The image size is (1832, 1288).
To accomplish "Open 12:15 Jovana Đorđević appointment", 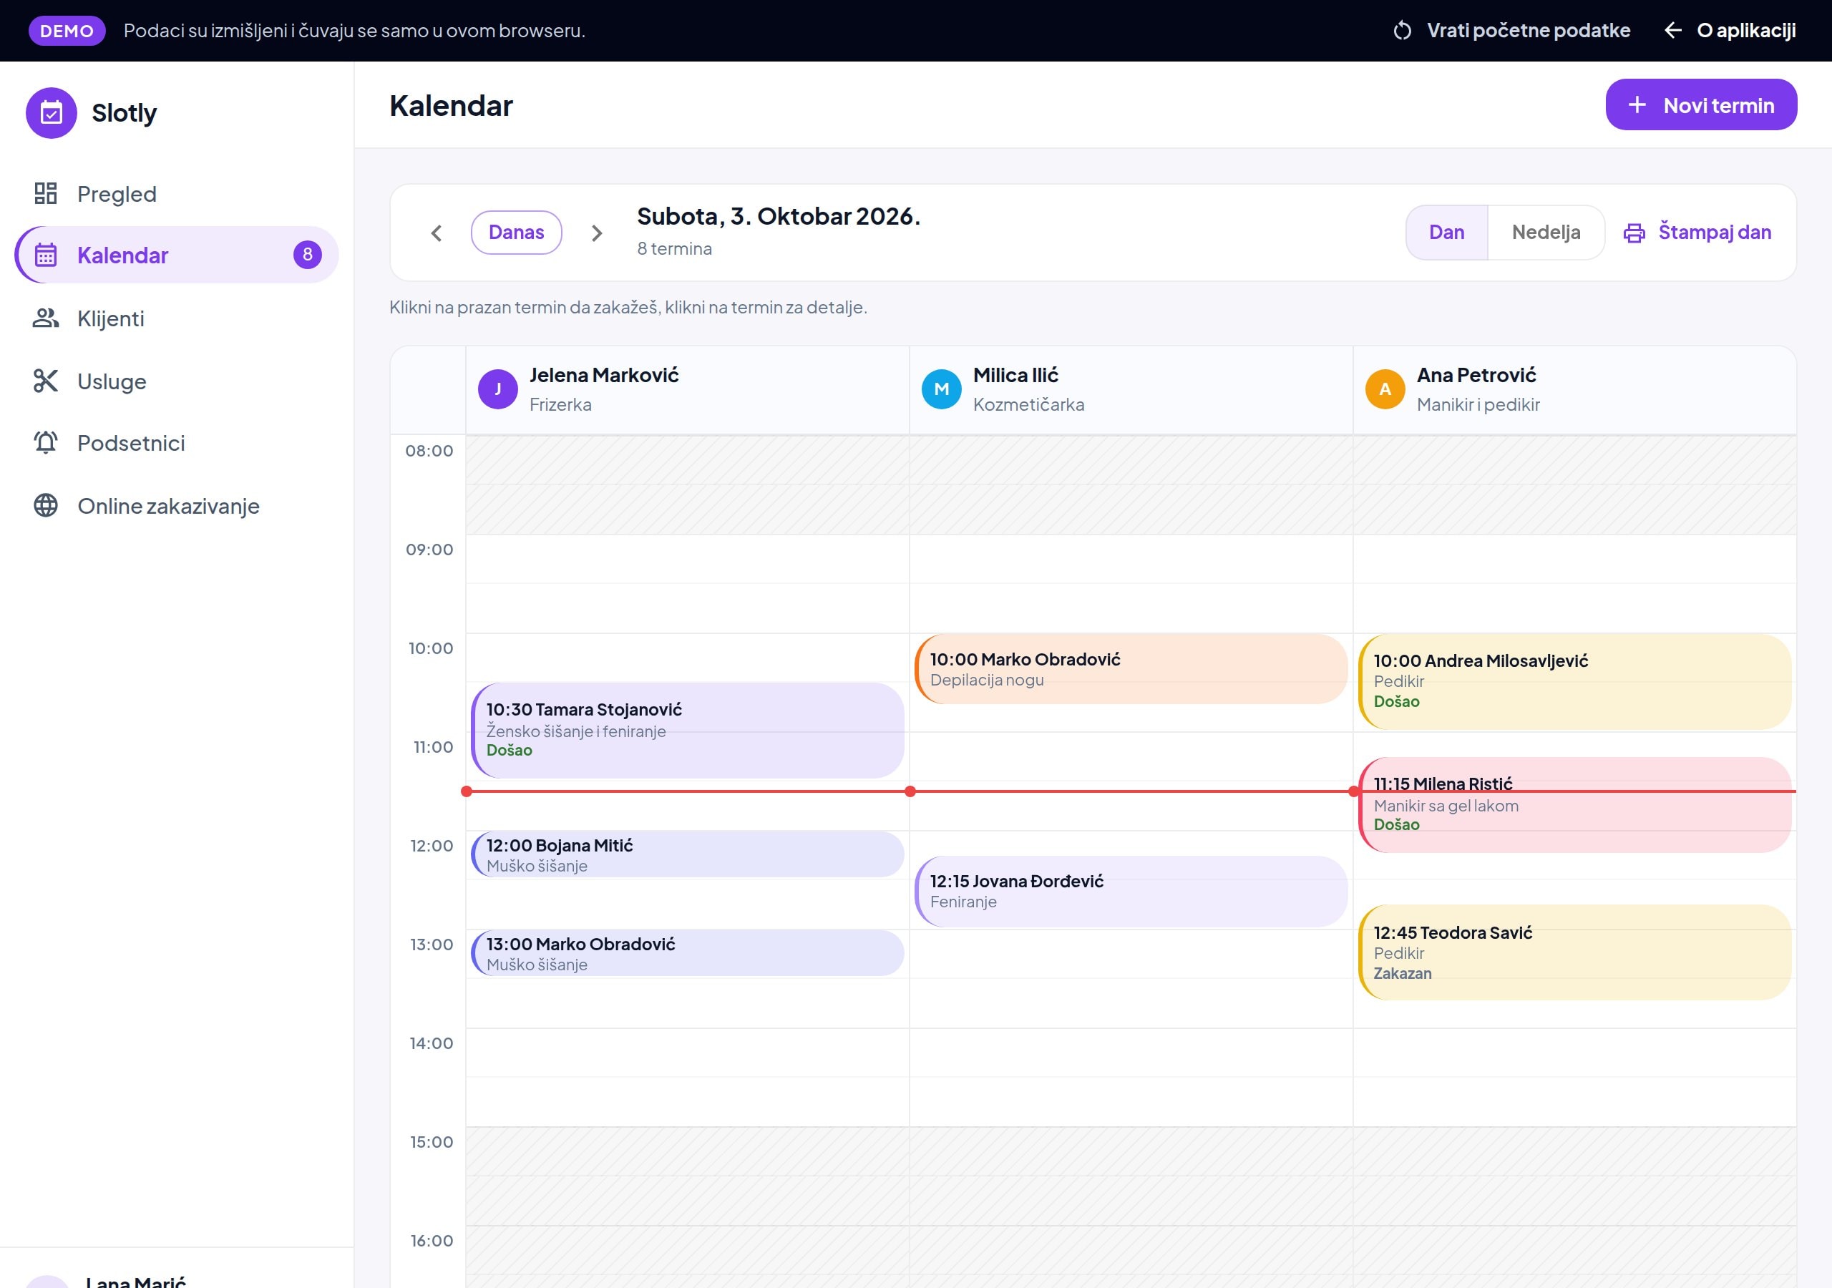I will click(1131, 892).
